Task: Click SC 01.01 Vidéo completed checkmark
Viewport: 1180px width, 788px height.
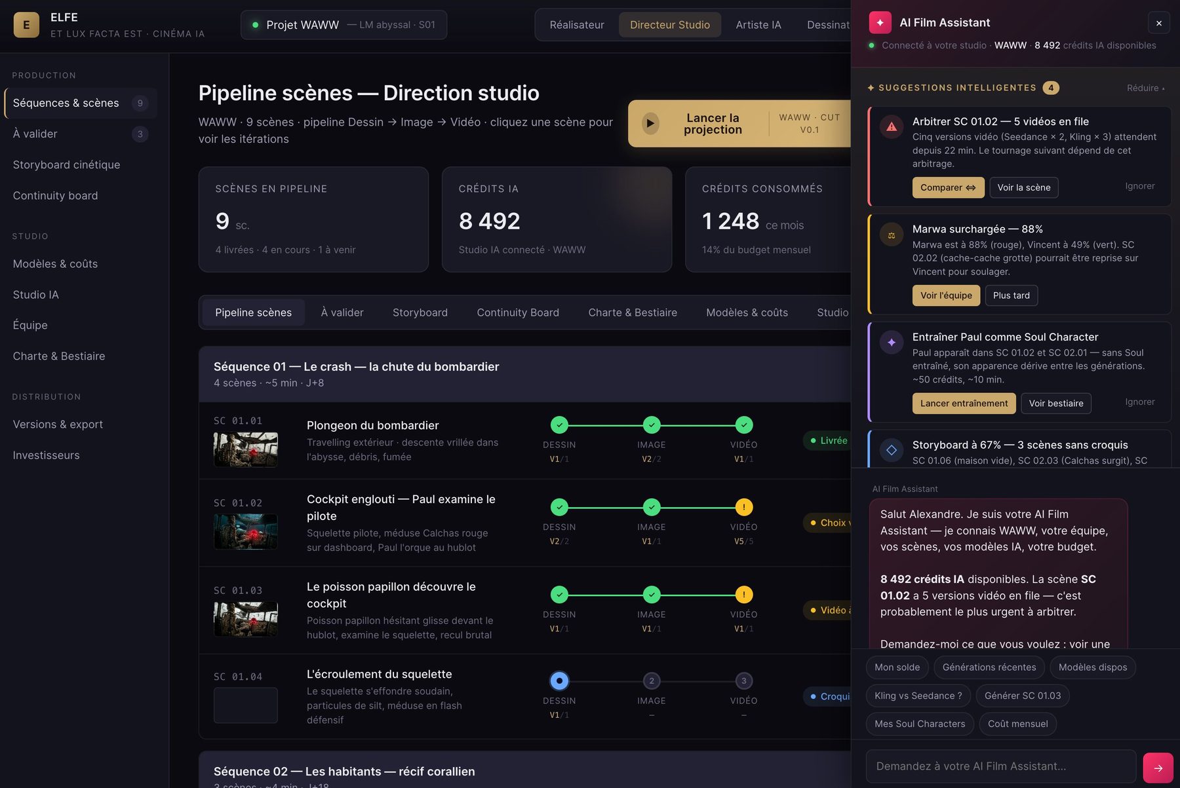Action: coord(744,425)
